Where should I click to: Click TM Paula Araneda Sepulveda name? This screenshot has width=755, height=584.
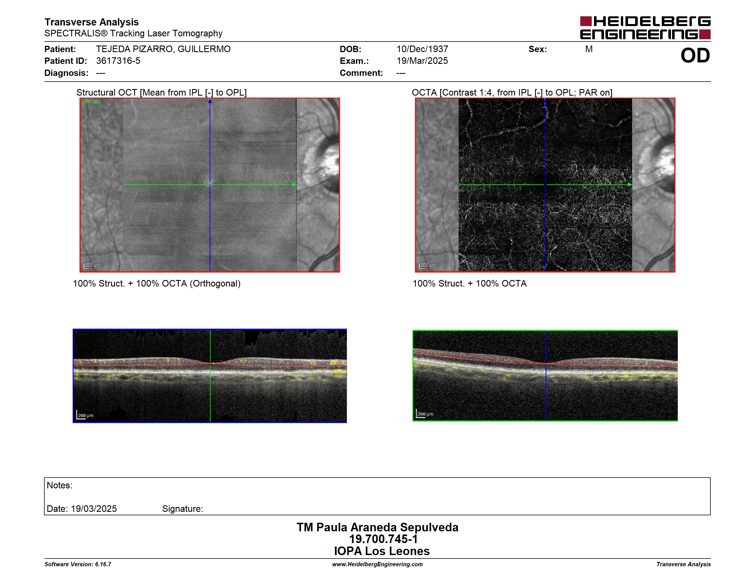tap(378, 527)
